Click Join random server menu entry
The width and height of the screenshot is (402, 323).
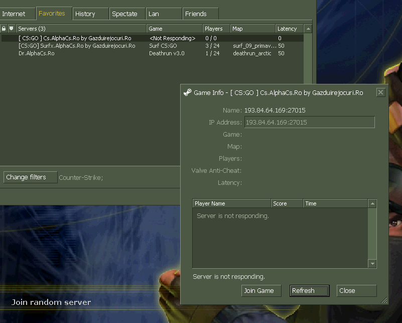[x=51, y=302]
